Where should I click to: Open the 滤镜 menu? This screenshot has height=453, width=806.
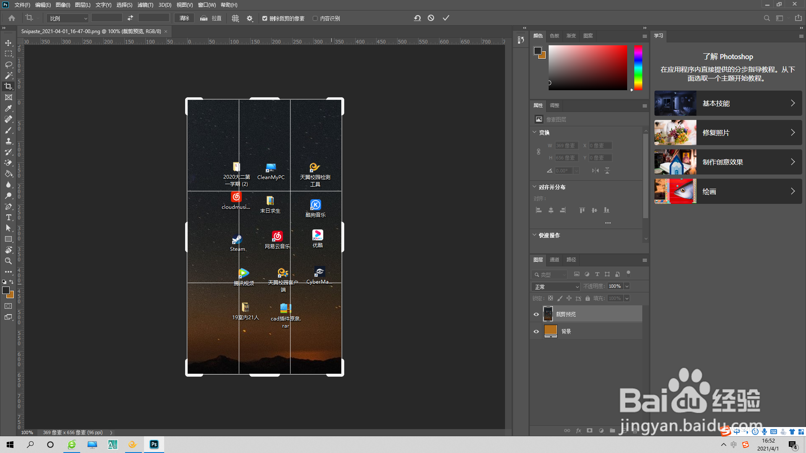[x=145, y=5]
